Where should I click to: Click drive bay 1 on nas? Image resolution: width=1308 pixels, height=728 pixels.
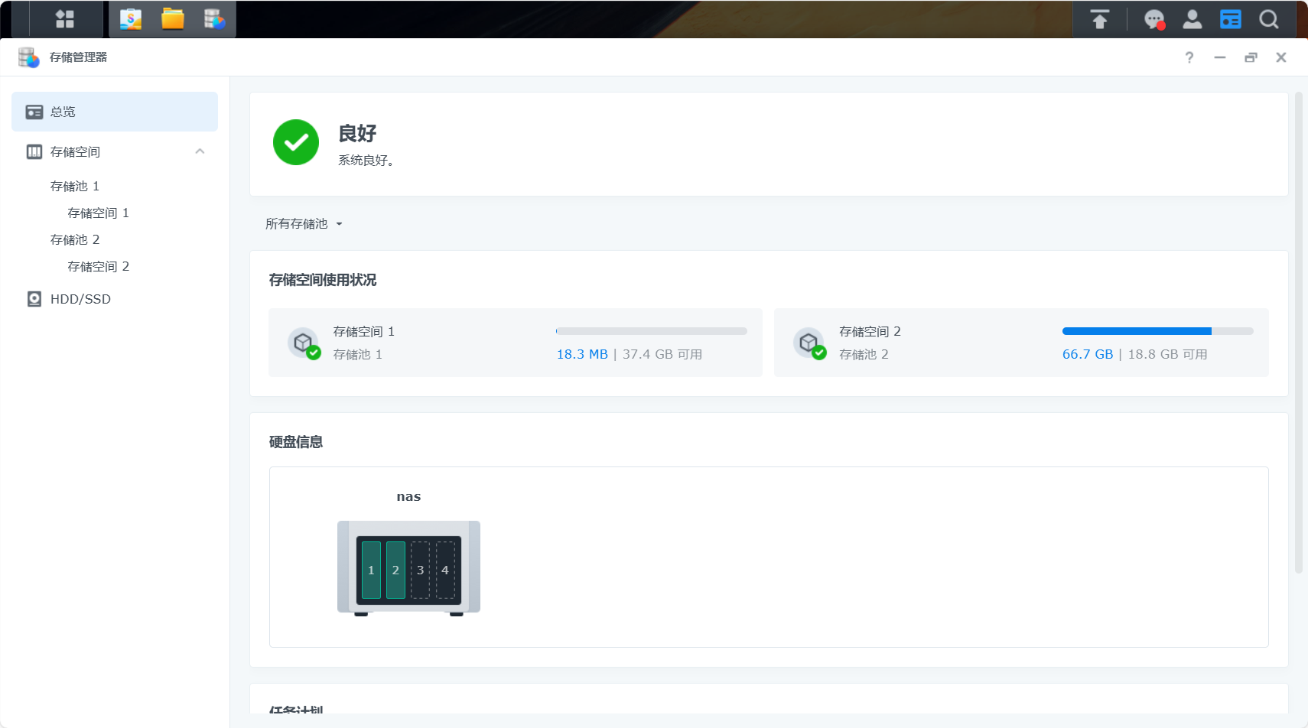pos(371,570)
